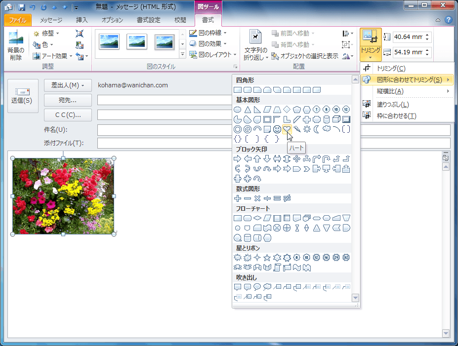The height and width of the screenshot is (346, 458).
Task: Click the 背景の削除 remove background icon
Action: point(16,45)
